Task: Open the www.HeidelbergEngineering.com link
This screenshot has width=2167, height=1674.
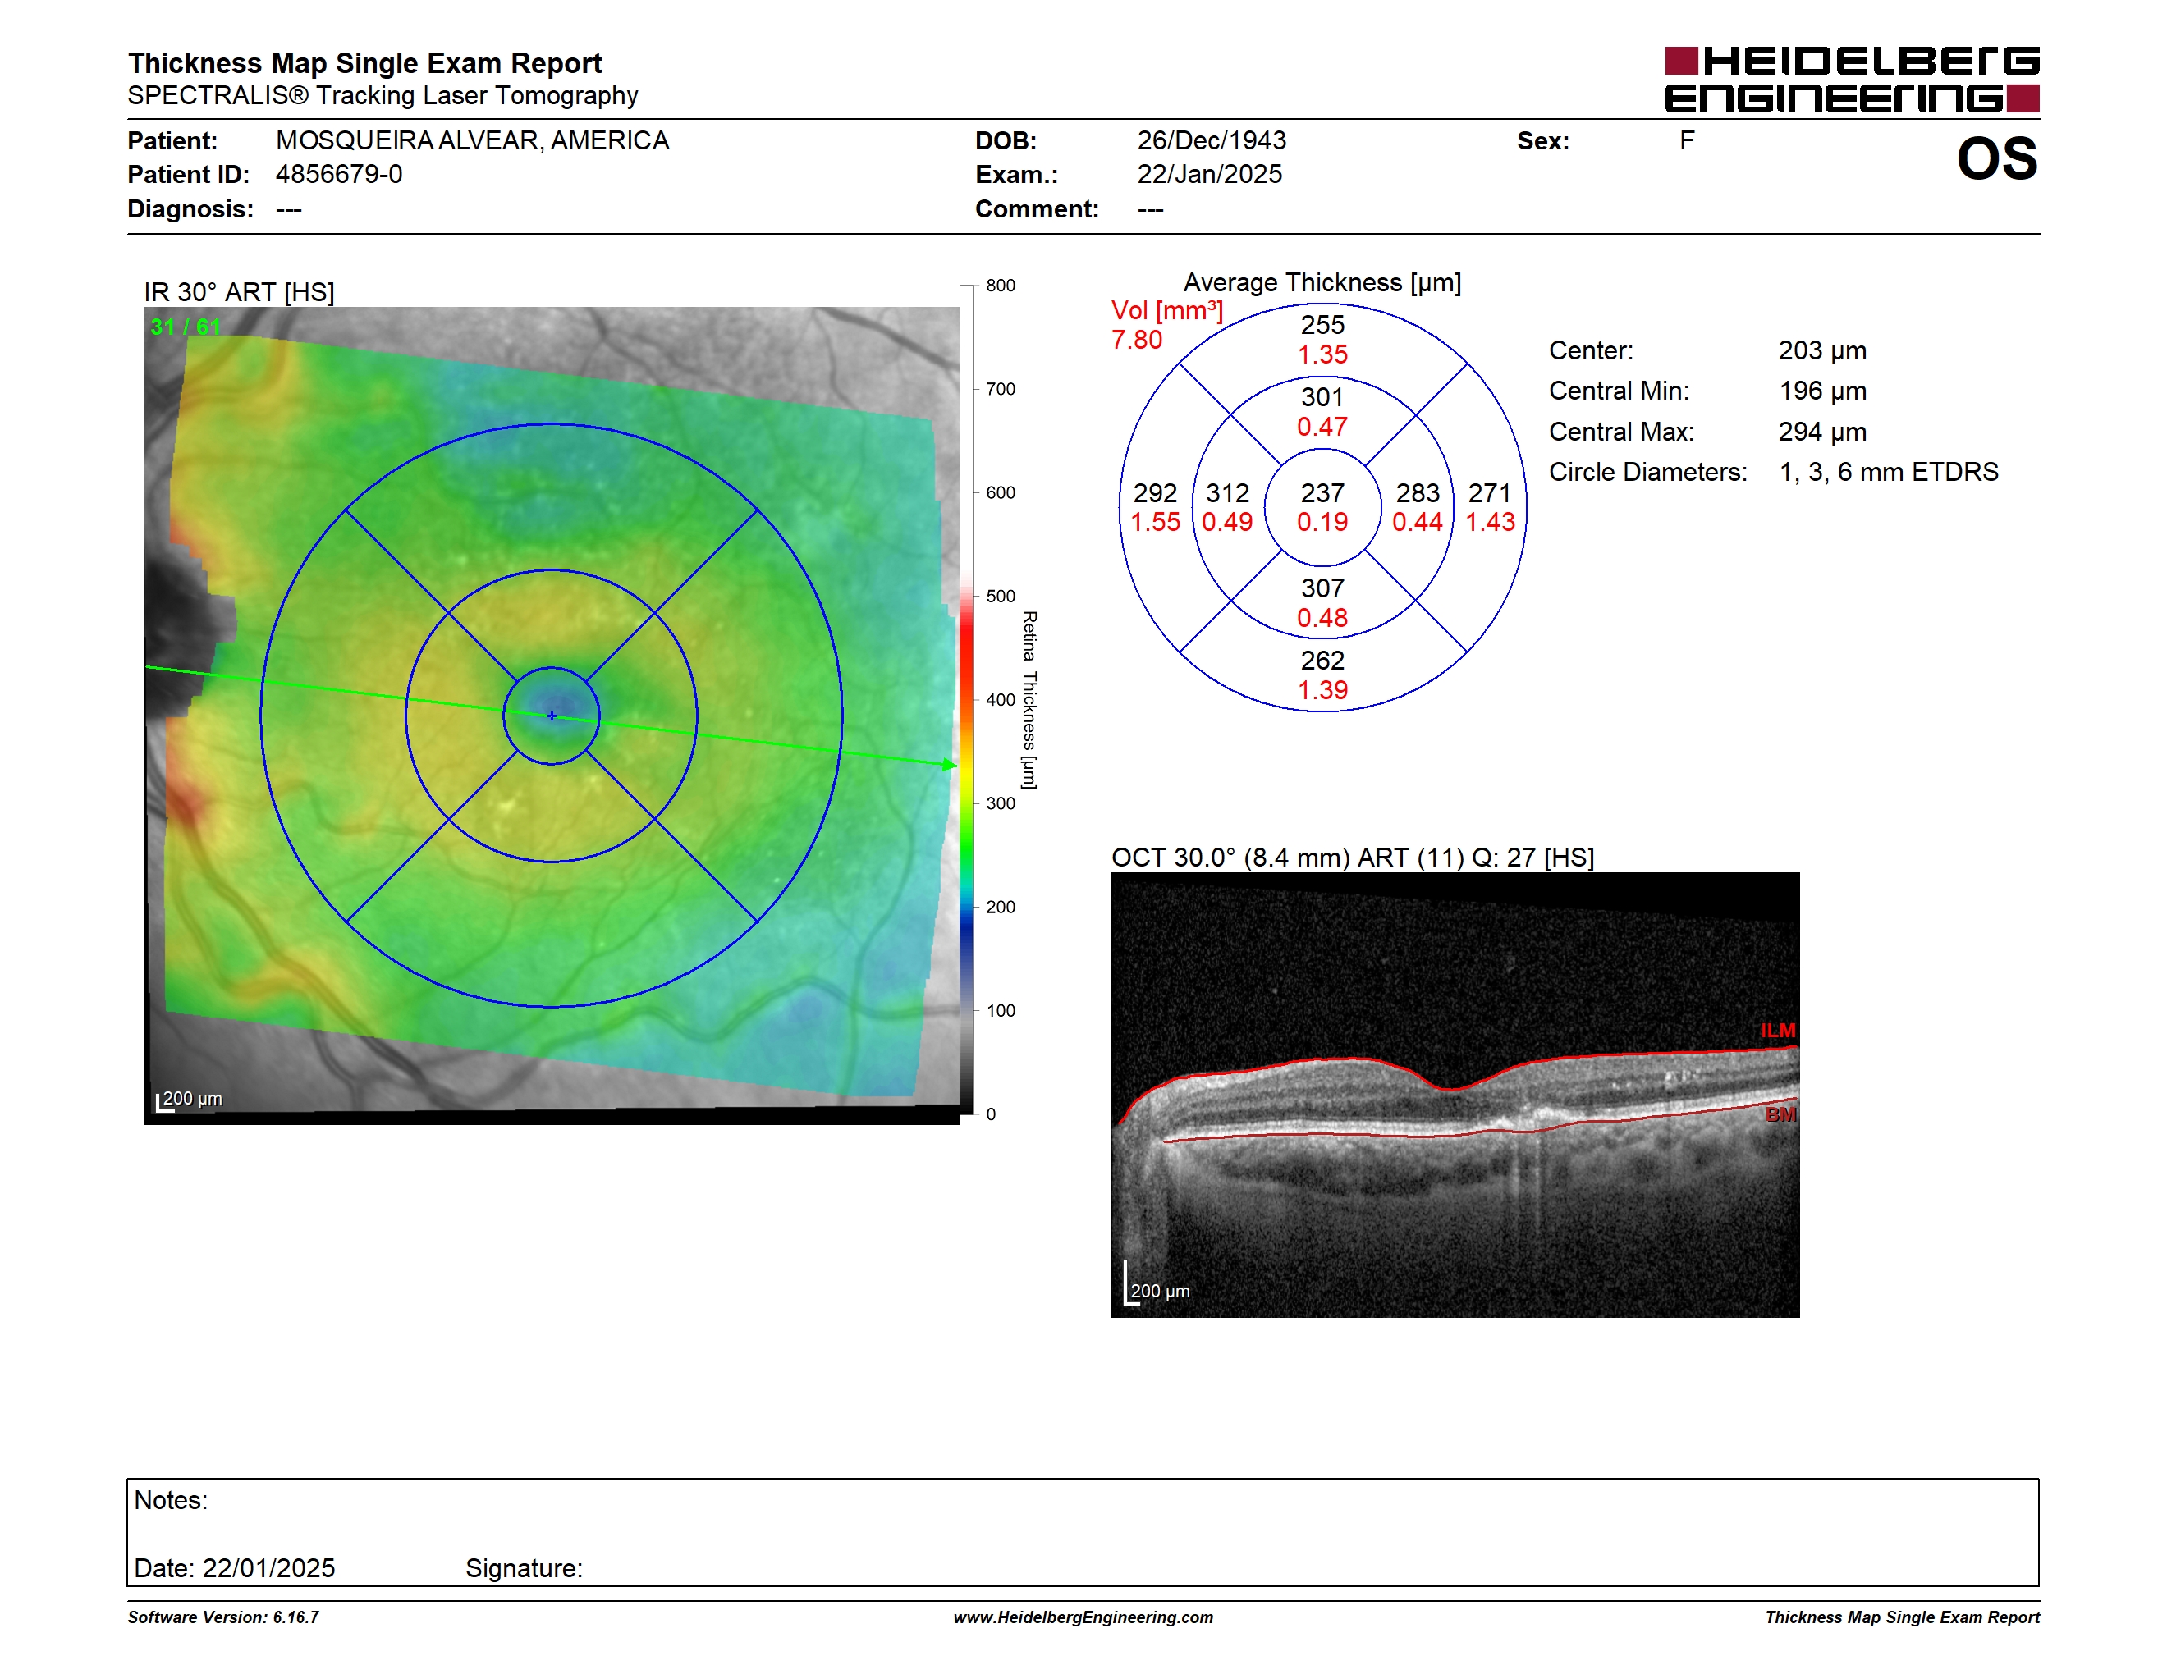Action: point(1083,1617)
